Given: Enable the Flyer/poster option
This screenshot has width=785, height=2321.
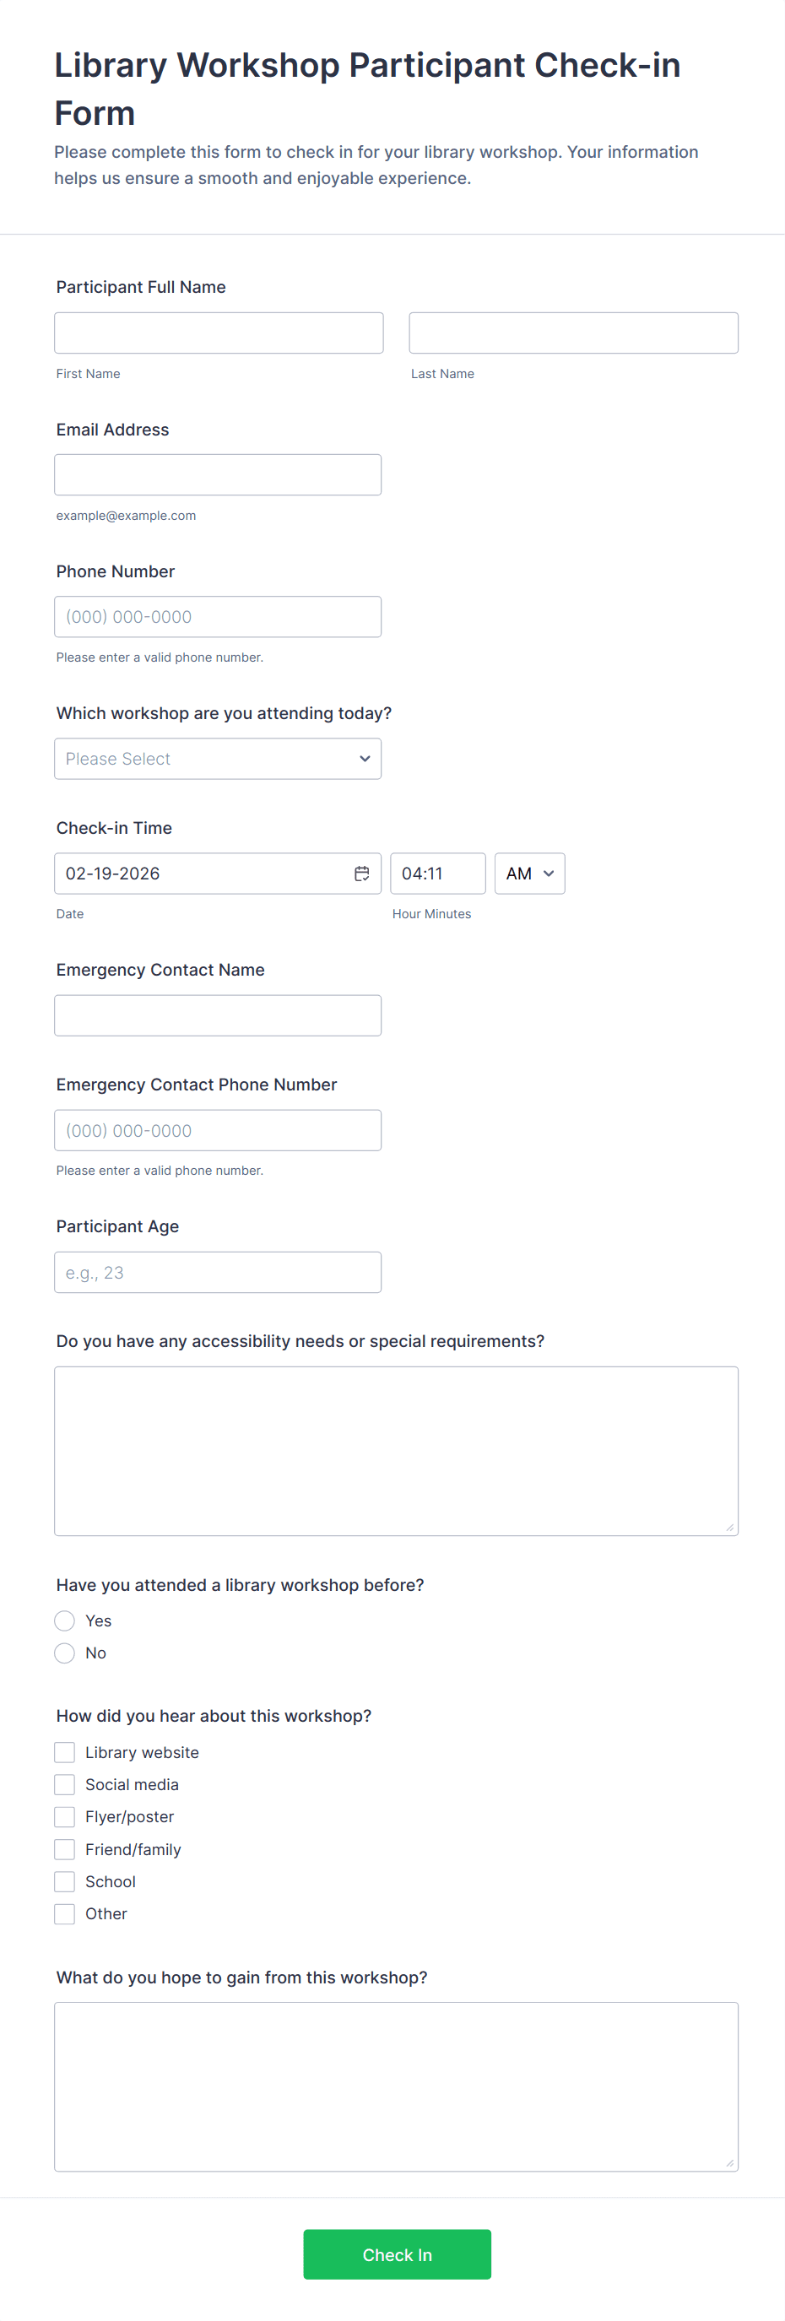Looking at the screenshot, I should pos(65,1817).
